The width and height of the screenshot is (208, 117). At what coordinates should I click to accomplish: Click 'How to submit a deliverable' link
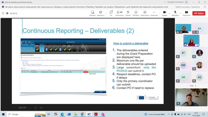(131, 43)
